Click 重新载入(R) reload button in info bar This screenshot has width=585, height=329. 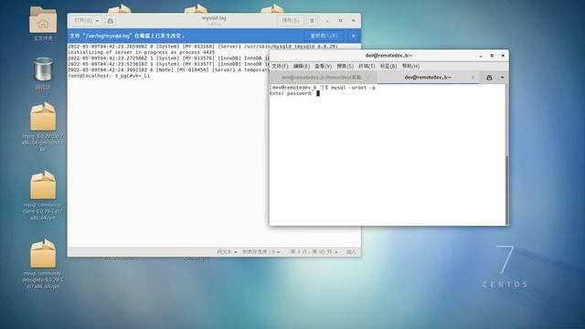(x=324, y=36)
